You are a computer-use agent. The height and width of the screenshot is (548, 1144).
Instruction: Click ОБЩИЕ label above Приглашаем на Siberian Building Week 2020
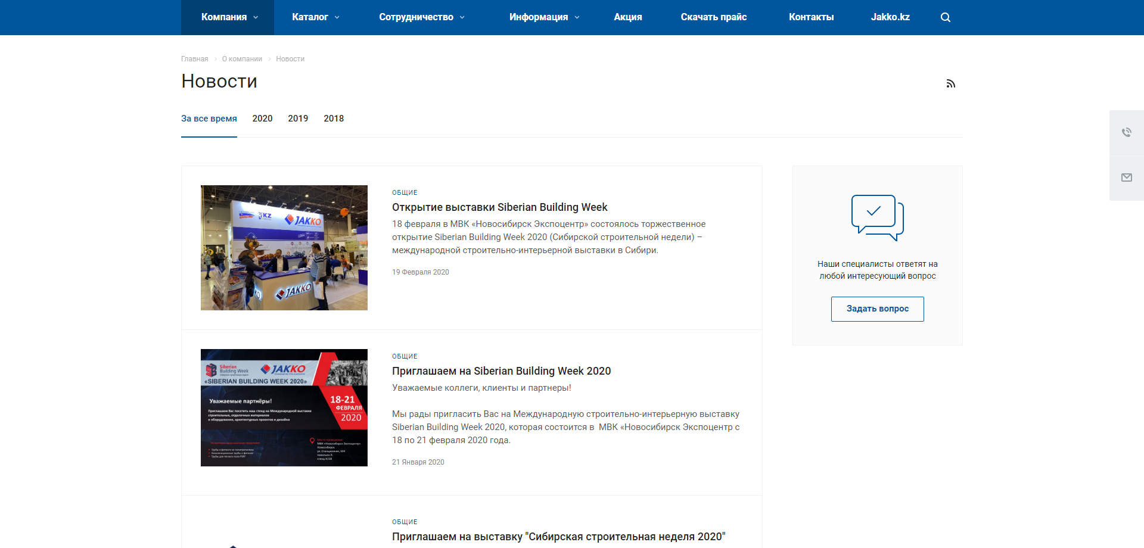405,356
